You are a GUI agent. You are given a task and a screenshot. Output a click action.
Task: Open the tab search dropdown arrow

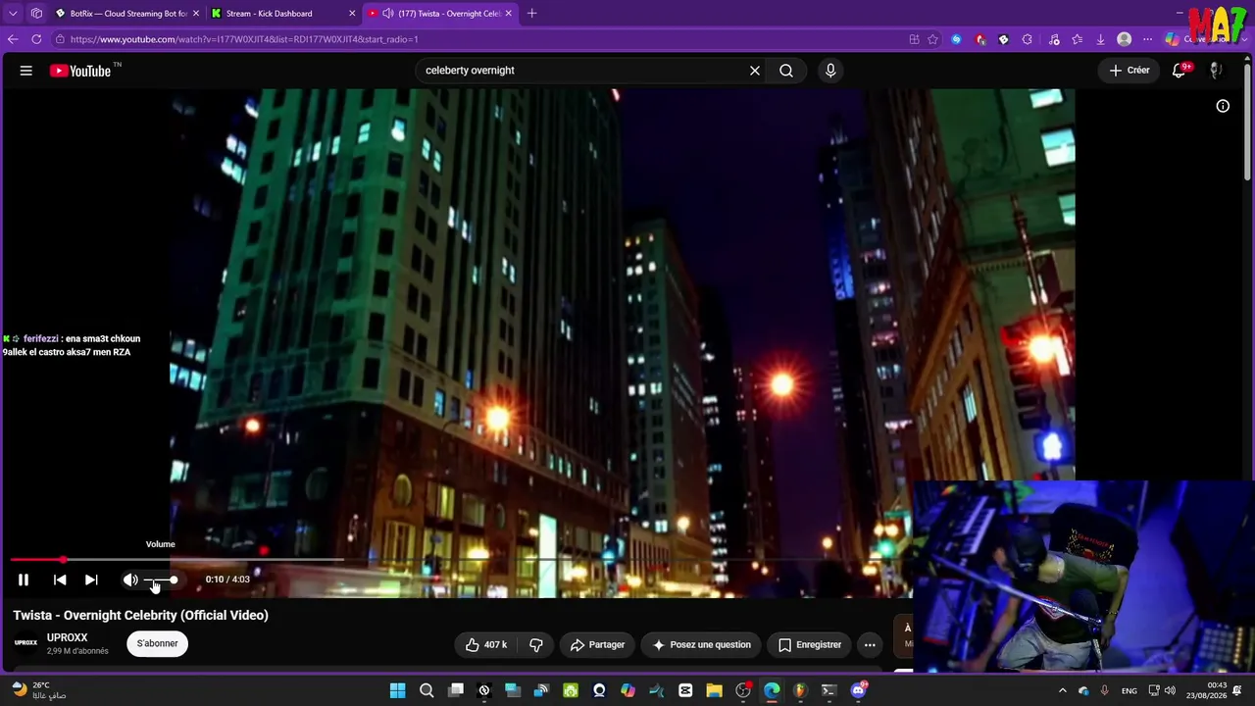pos(13,14)
